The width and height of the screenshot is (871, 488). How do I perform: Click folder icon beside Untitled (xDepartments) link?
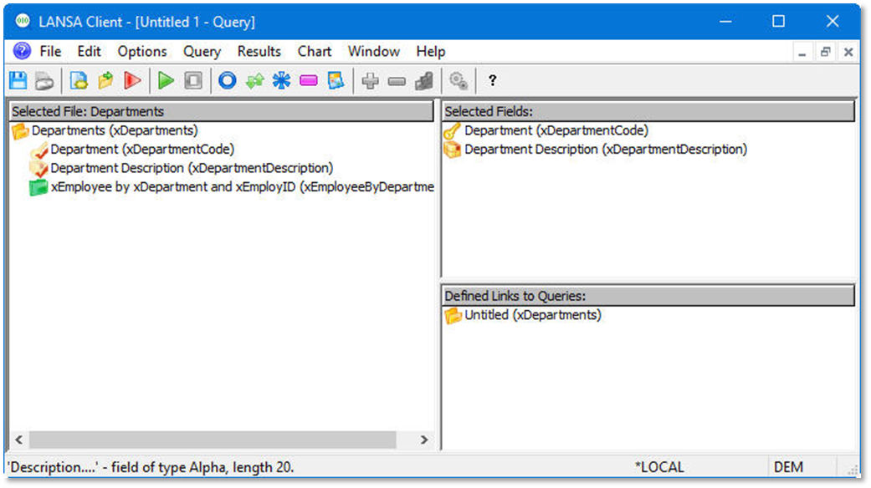[453, 316]
